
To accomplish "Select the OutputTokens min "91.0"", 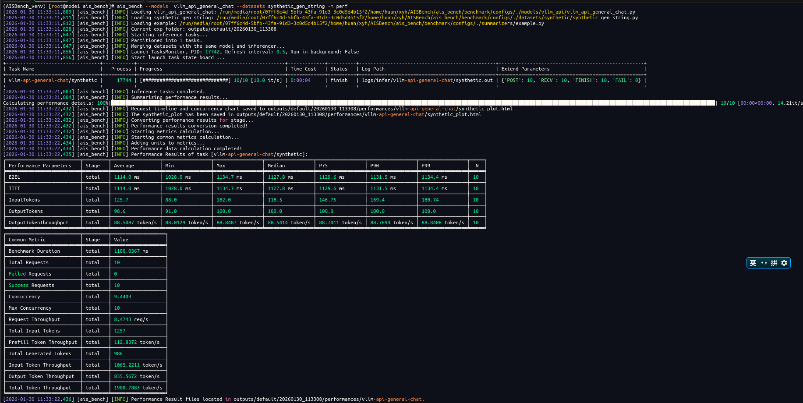I will (x=171, y=211).
